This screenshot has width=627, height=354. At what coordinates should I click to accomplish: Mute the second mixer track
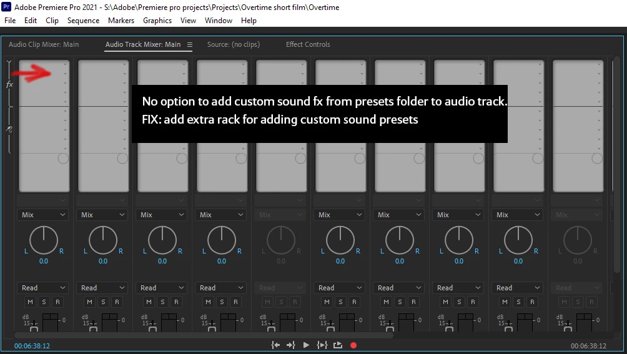point(89,302)
